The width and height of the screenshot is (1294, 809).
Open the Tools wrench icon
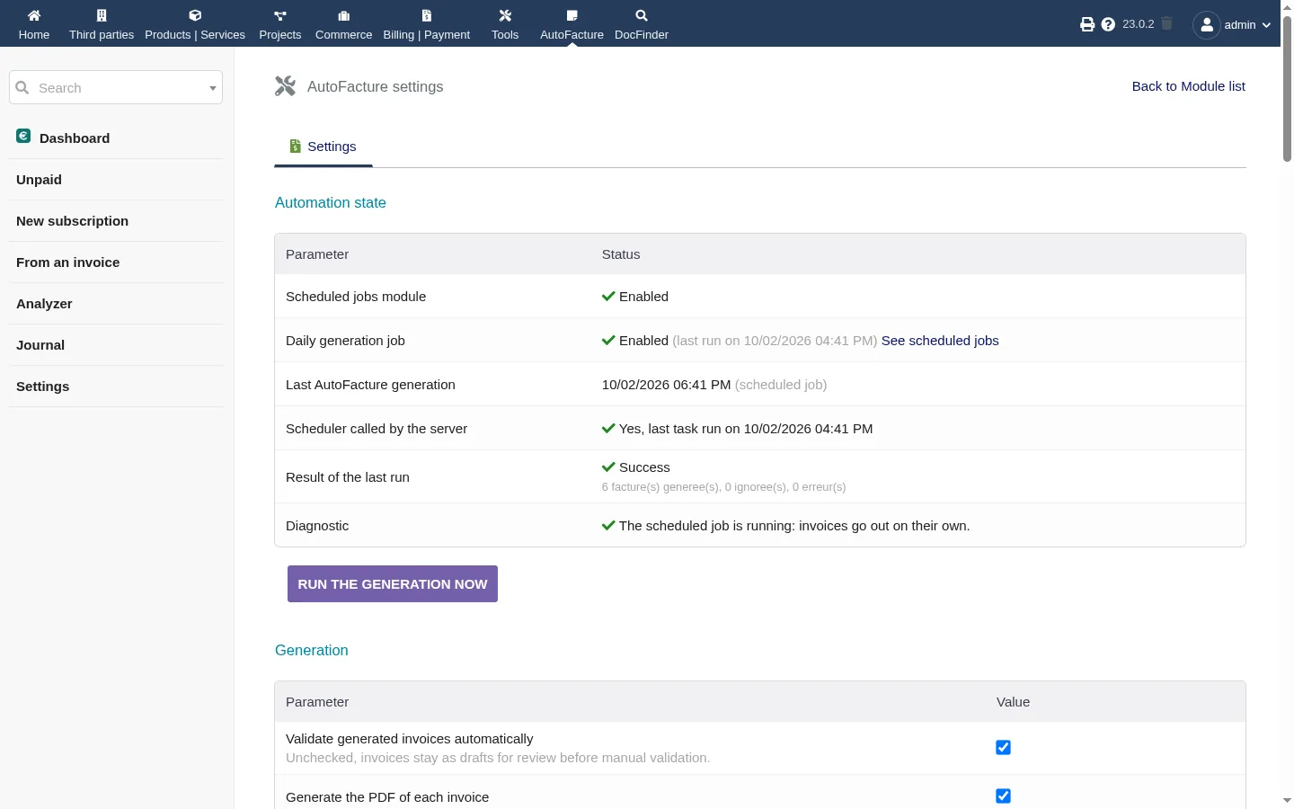point(505,15)
